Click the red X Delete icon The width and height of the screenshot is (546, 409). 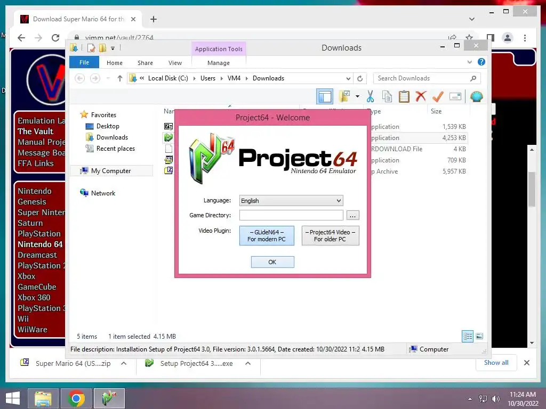pyautogui.click(x=421, y=96)
